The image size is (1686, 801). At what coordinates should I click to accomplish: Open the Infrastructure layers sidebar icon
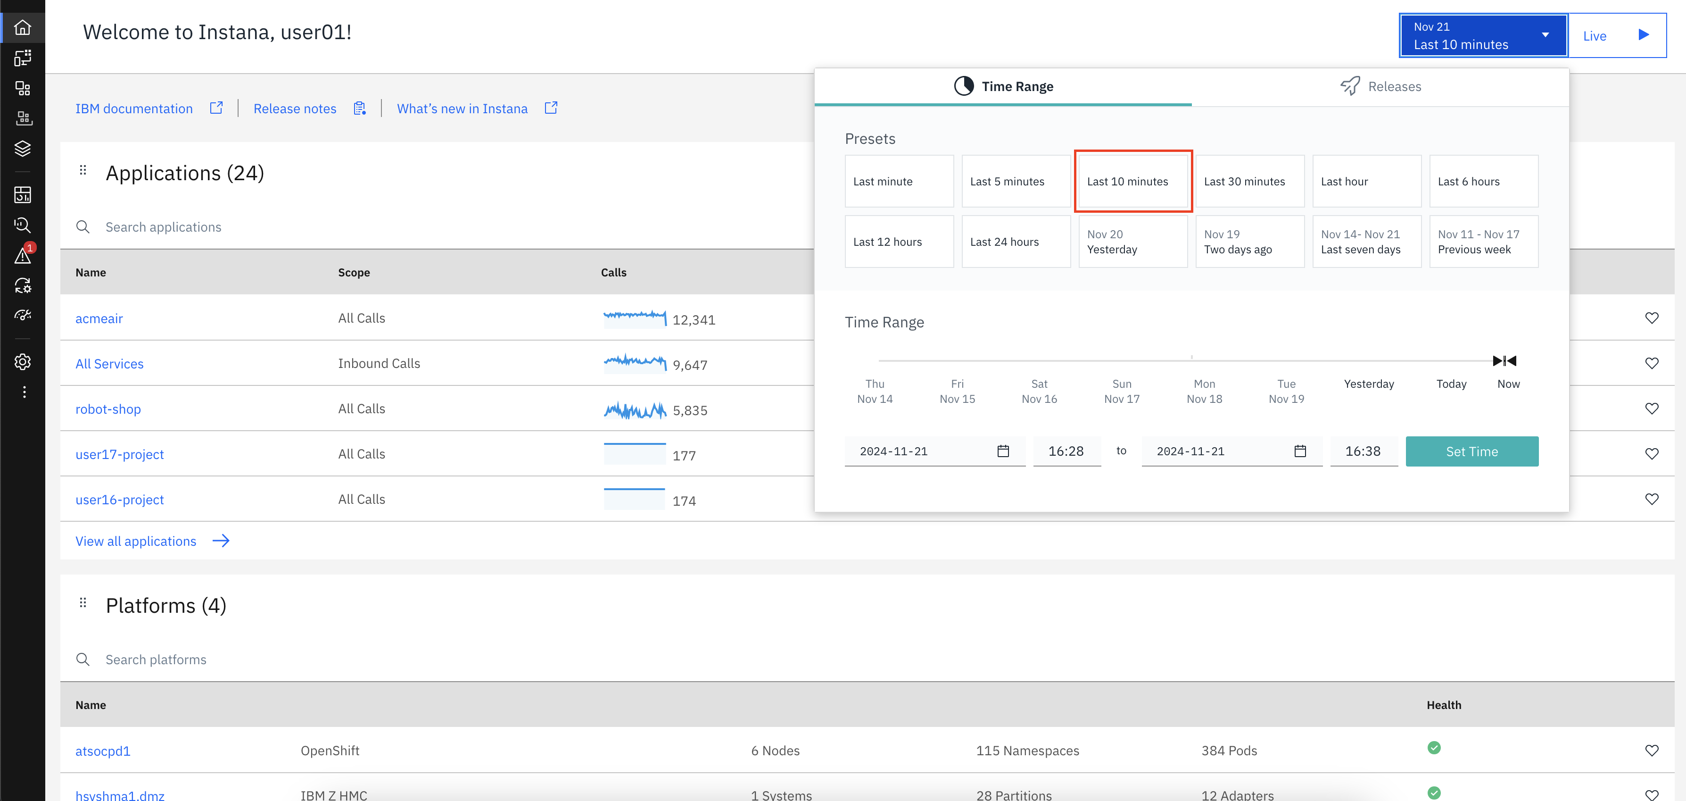pyautogui.click(x=23, y=149)
